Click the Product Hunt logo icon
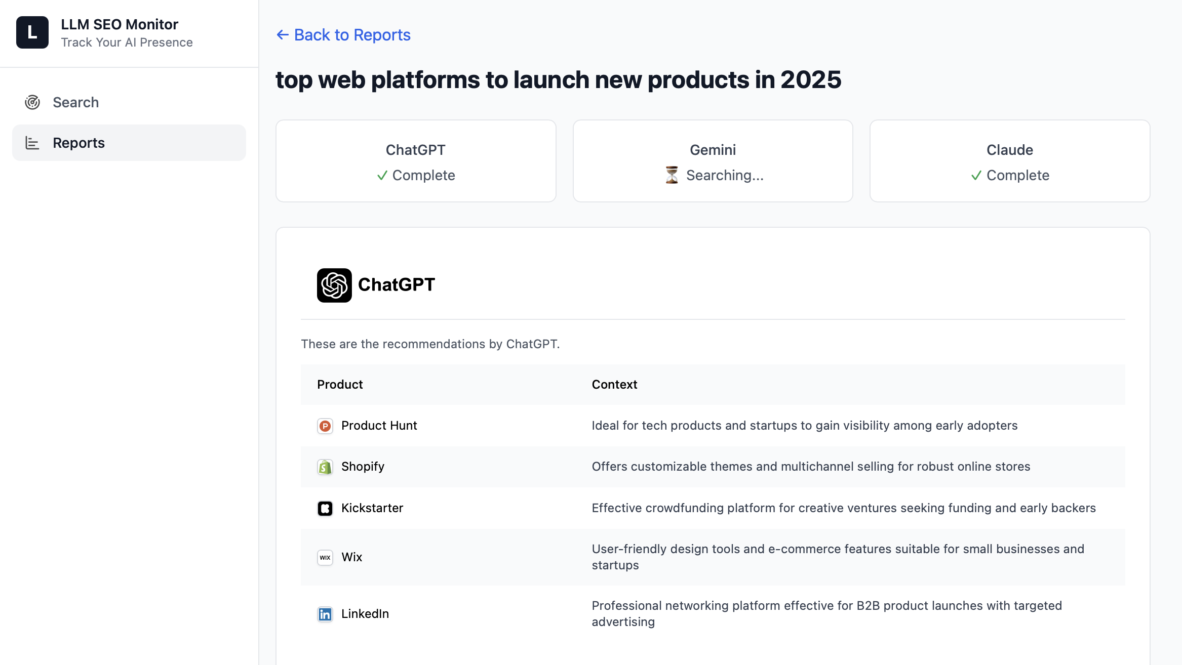This screenshot has height=665, width=1182. (325, 426)
